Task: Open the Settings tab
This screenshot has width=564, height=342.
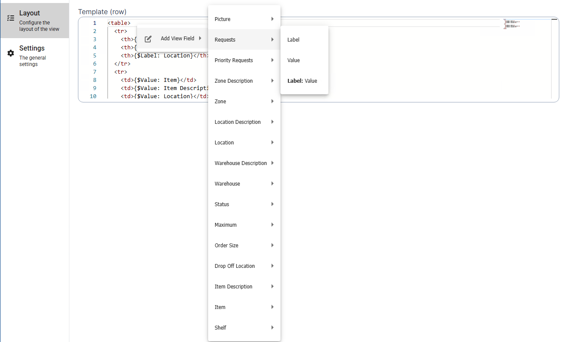Action: click(35, 56)
